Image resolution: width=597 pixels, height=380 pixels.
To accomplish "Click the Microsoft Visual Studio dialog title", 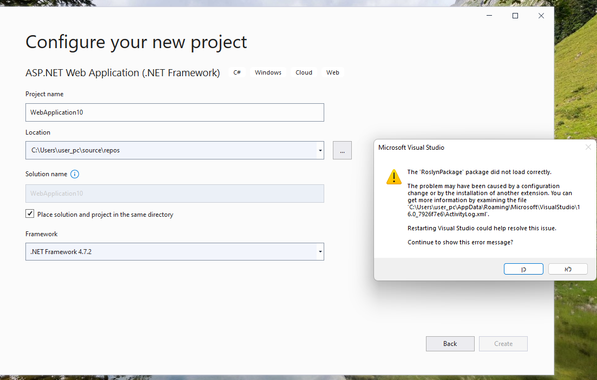I will (x=411, y=148).
